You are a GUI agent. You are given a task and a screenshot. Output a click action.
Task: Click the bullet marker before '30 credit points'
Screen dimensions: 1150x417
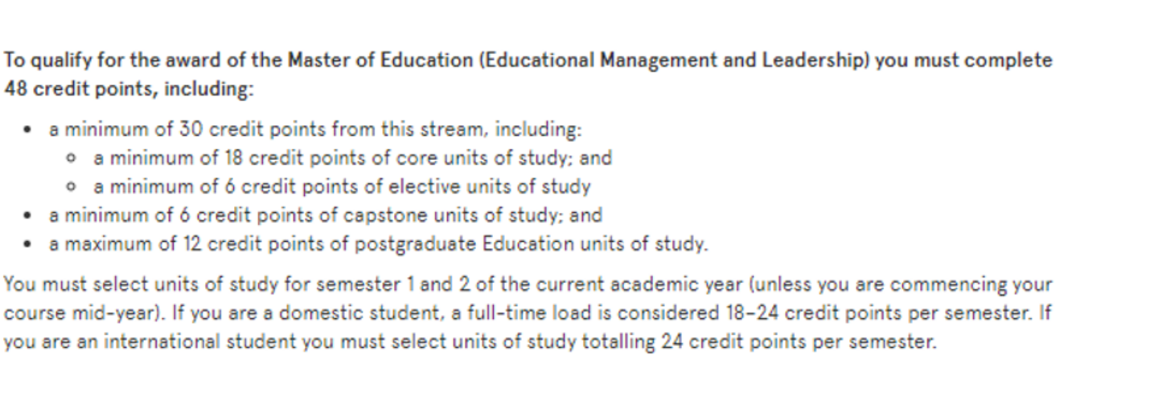click(x=28, y=129)
